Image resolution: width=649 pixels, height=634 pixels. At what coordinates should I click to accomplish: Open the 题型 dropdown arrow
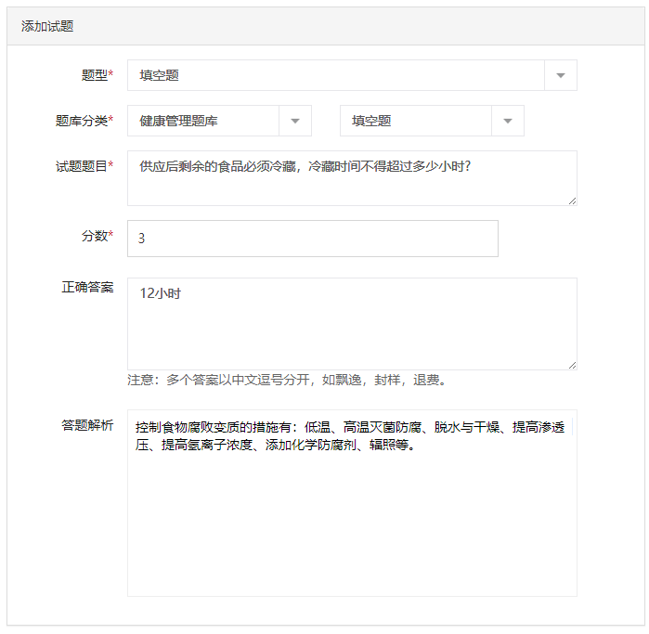(x=561, y=75)
